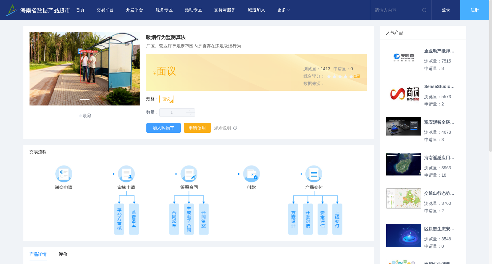Click the site logo in the header
492x264 pixels.
point(11,10)
